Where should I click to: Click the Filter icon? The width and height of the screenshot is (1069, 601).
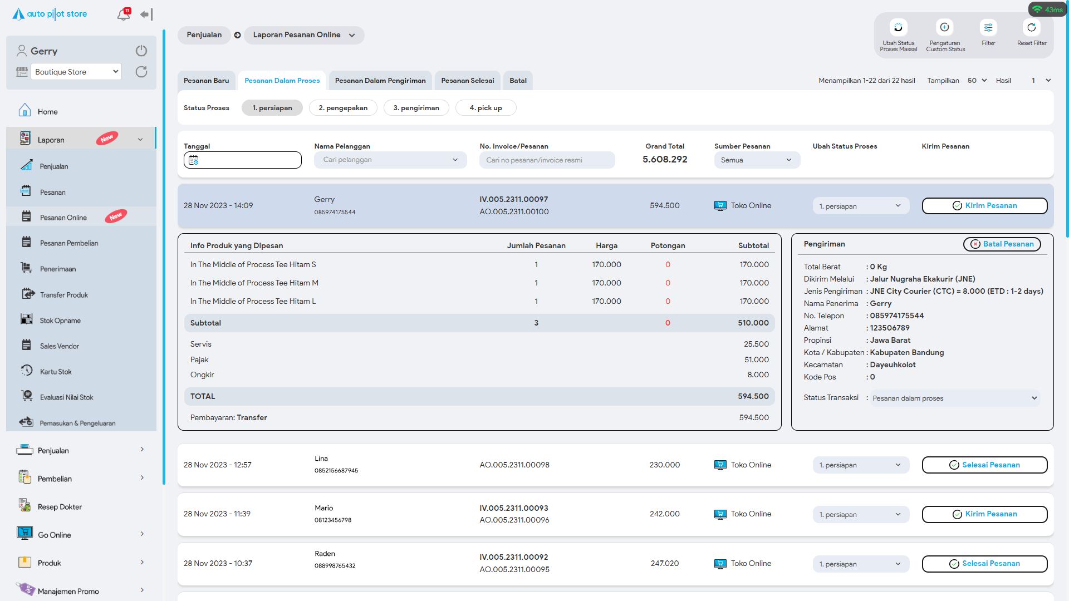click(x=988, y=28)
